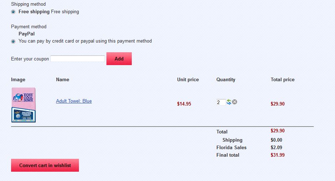Click the Quantity column header
Image resolution: width=335 pixels, height=181 pixels.
[226, 79]
